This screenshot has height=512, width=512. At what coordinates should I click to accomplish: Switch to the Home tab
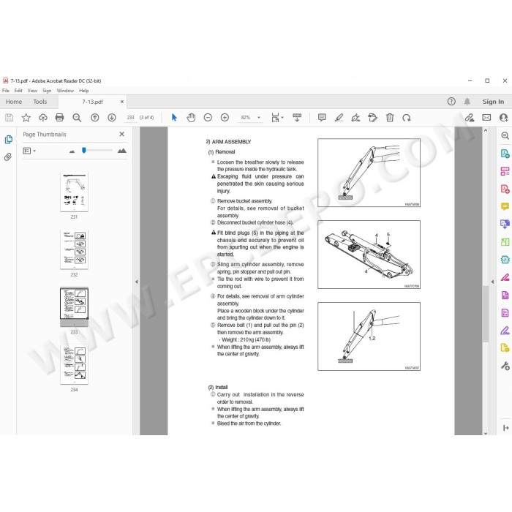[x=14, y=102]
